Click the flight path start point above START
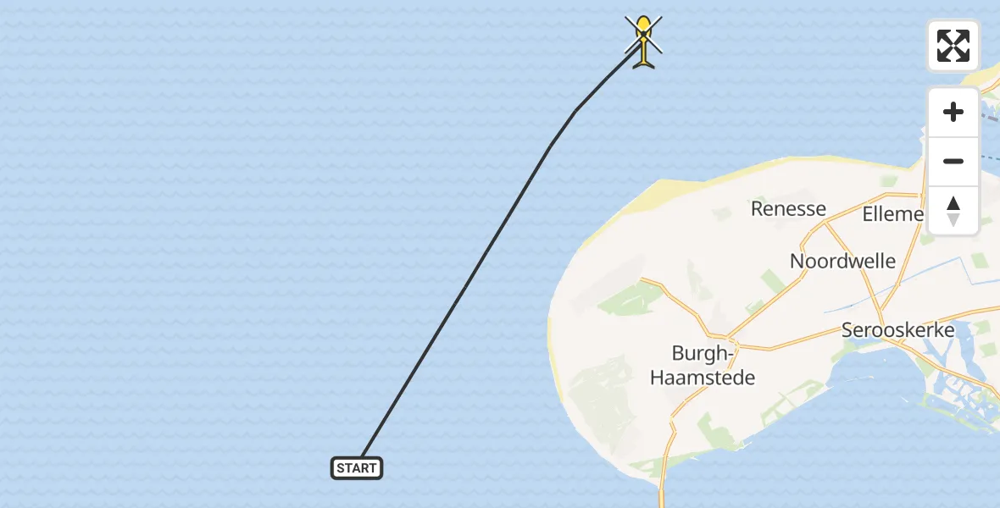Image resolution: width=1000 pixels, height=508 pixels. click(362, 456)
